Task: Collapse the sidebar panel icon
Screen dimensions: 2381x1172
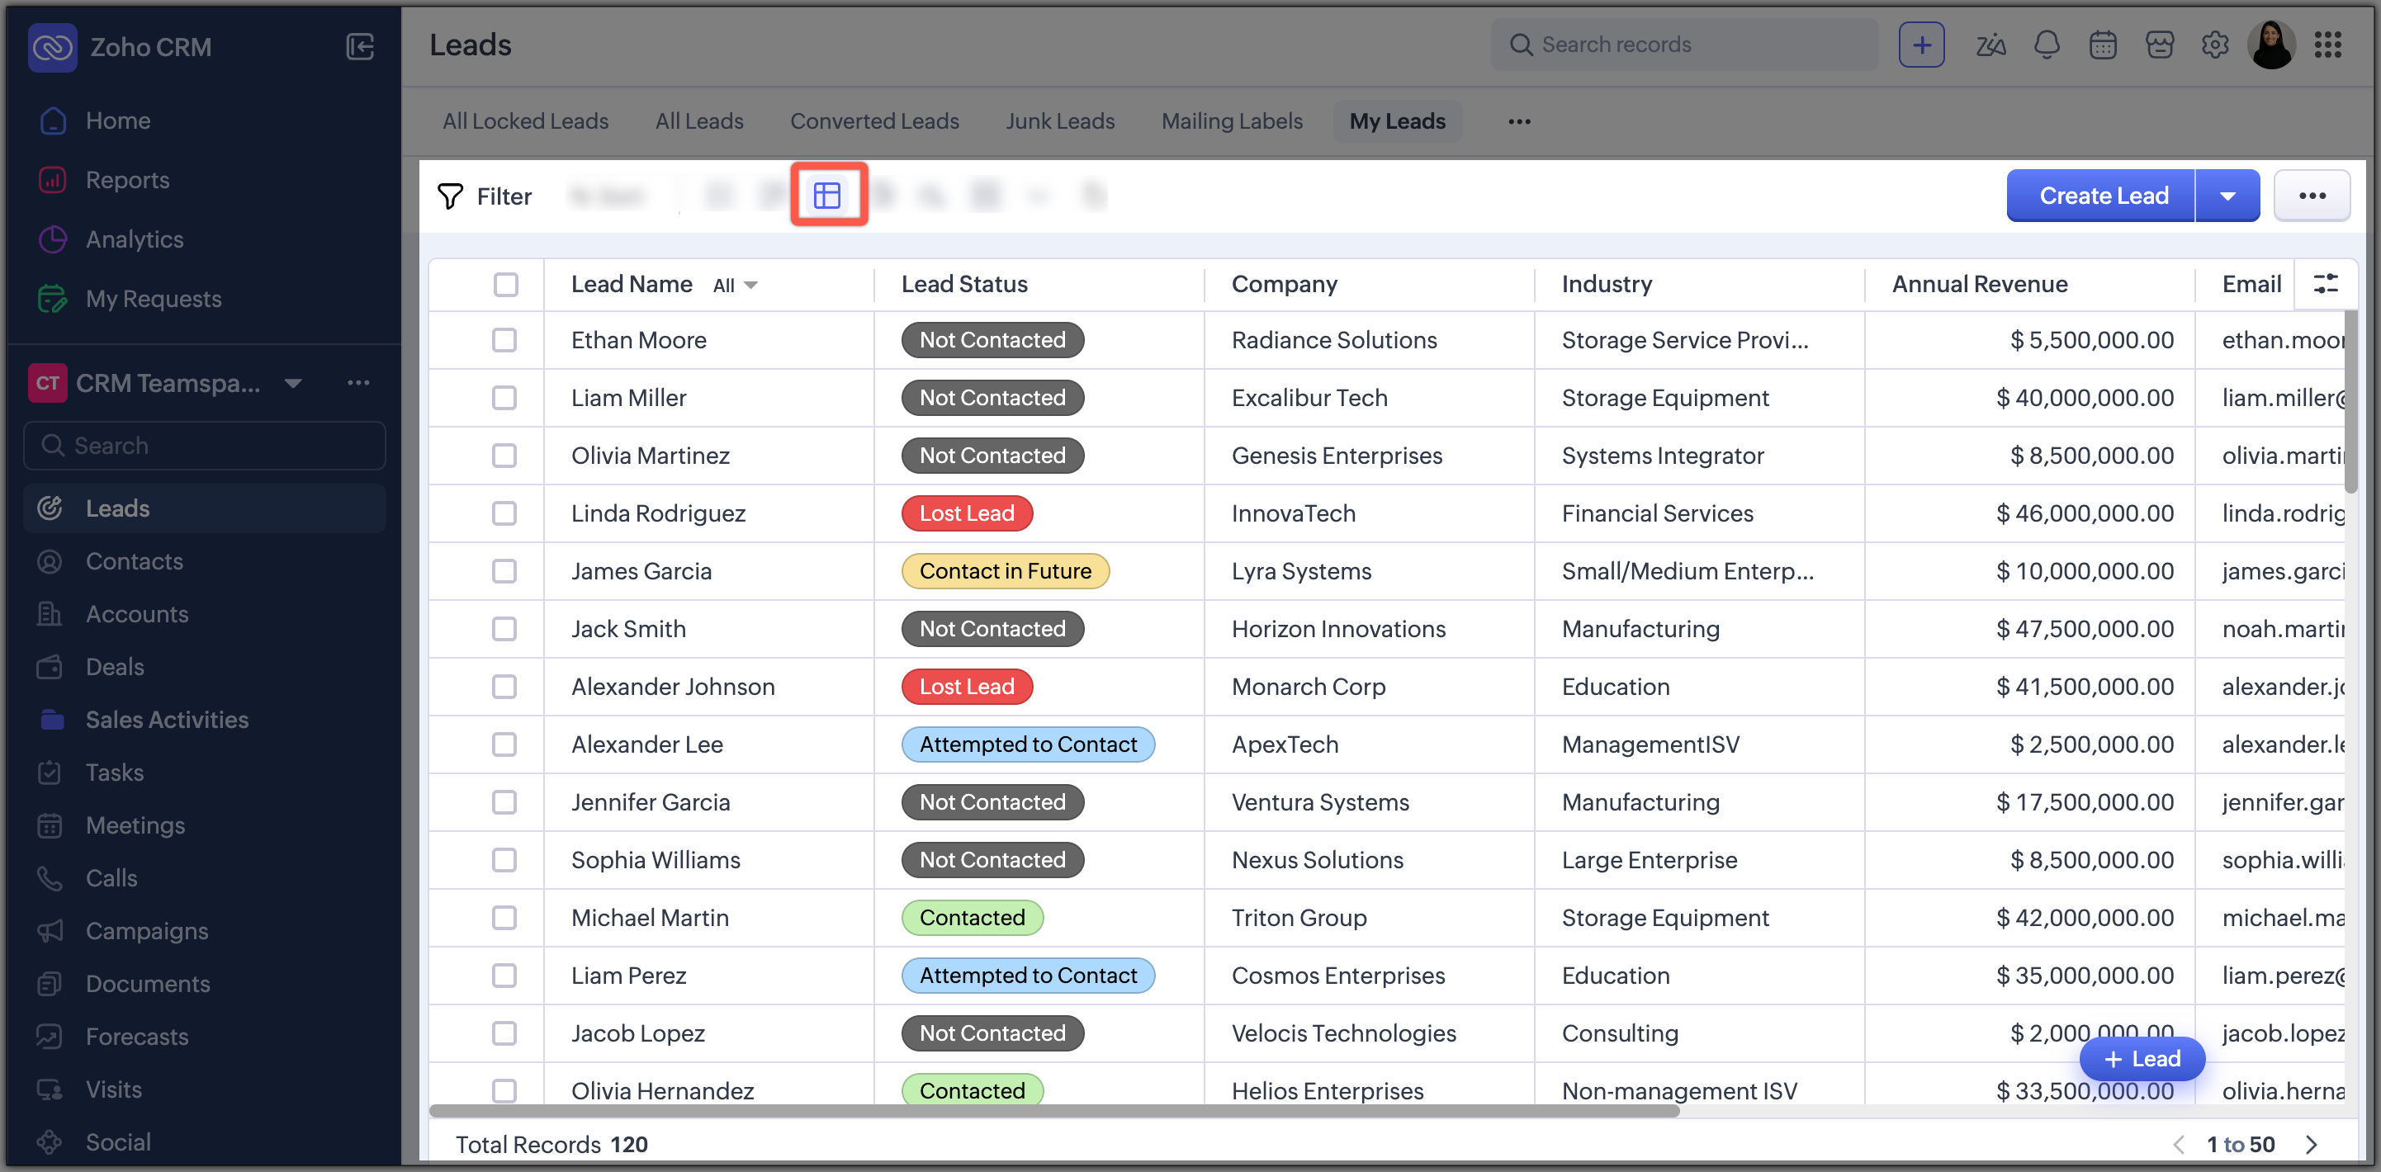Action: pyautogui.click(x=360, y=46)
